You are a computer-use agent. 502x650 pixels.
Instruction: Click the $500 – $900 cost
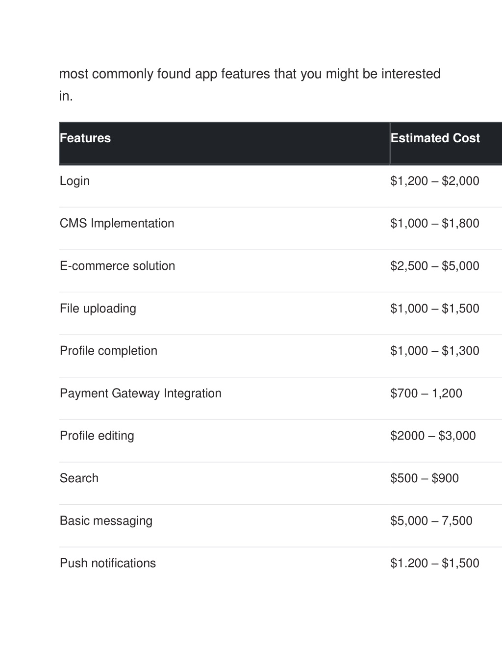click(425, 478)
